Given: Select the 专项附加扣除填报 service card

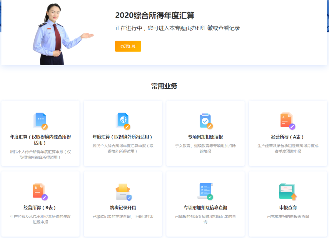Looking at the screenshot, I should (x=205, y=133).
